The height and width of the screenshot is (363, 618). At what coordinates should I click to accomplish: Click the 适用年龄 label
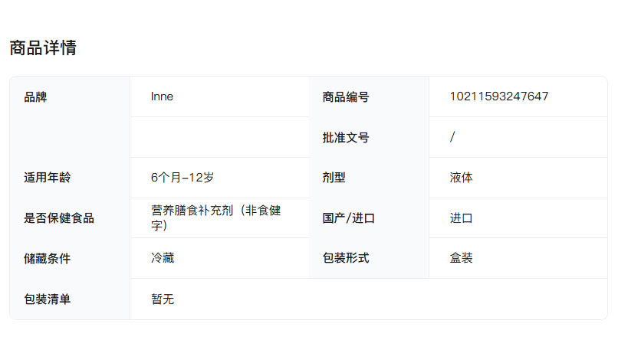point(47,178)
